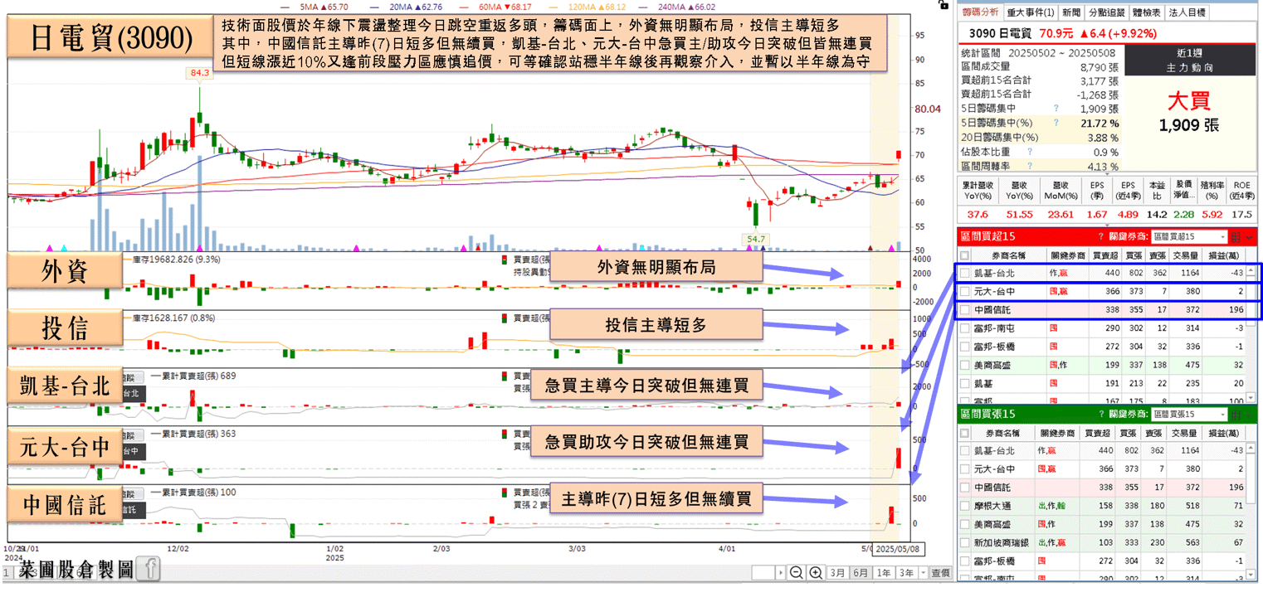Set chart range to 3月
This screenshot has width=1263, height=597.
836,573
